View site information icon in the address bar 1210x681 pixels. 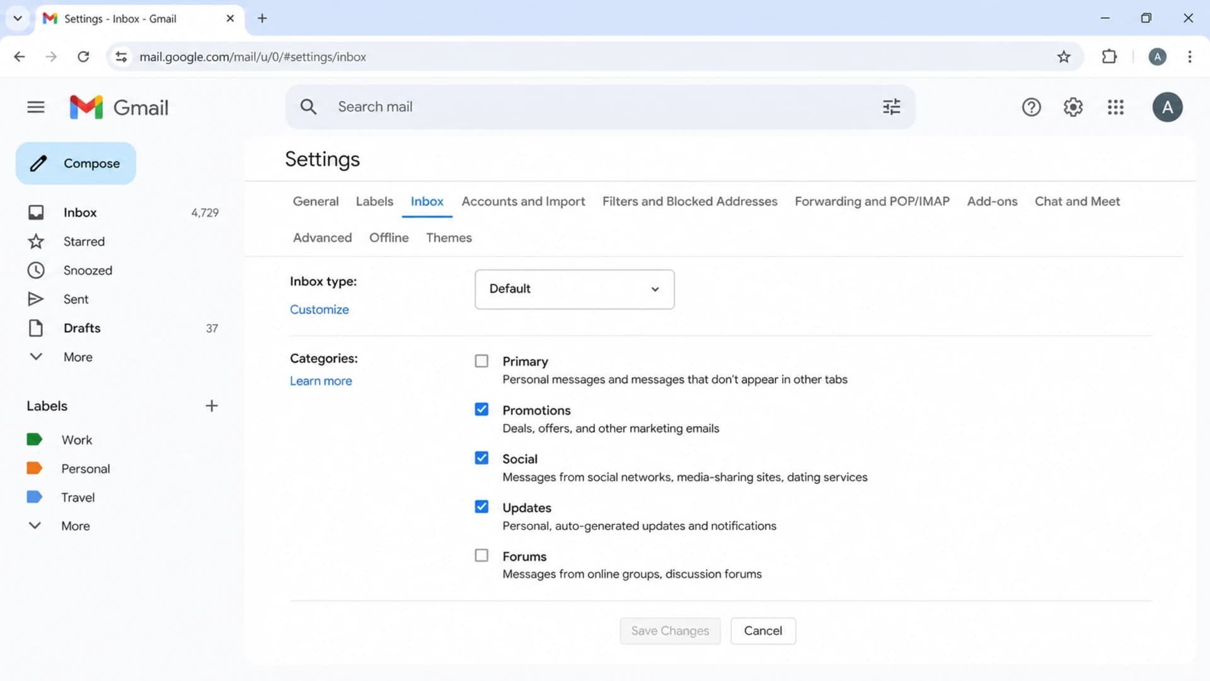tap(121, 57)
